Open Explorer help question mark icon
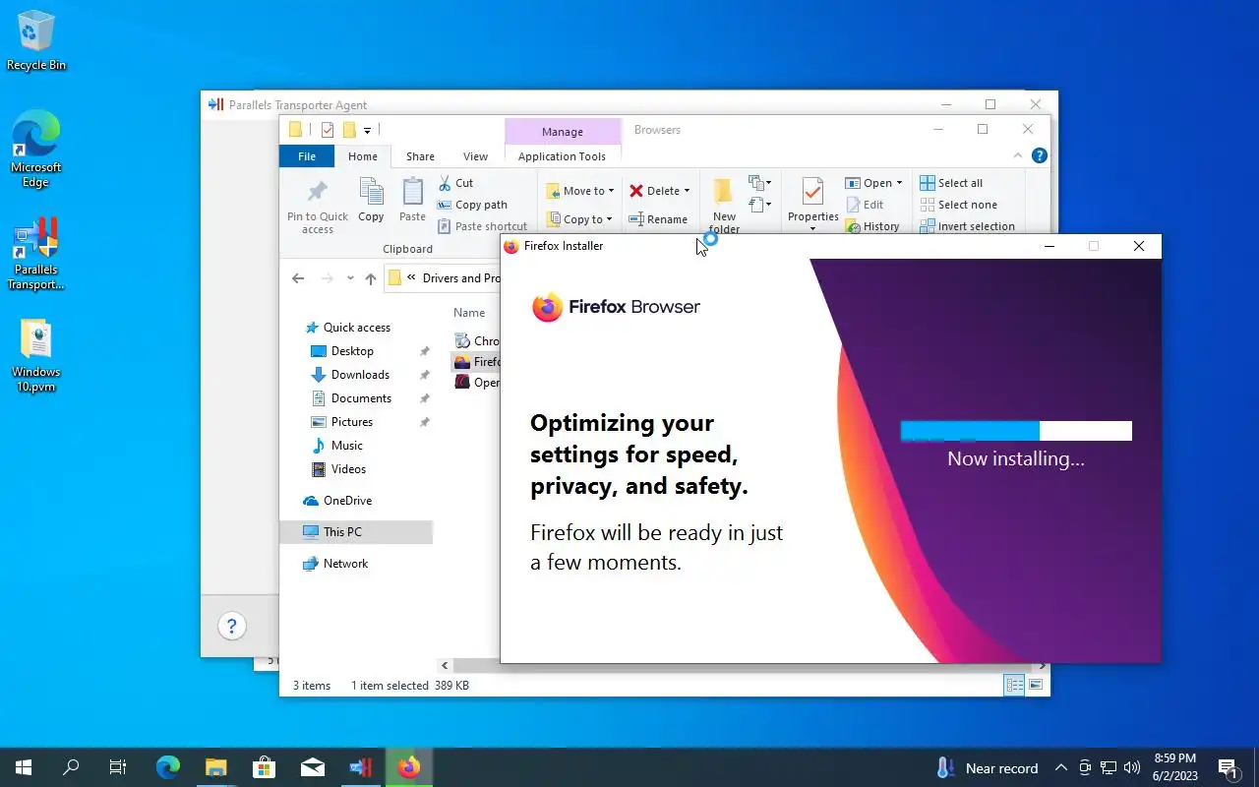 coord(1039,155)
